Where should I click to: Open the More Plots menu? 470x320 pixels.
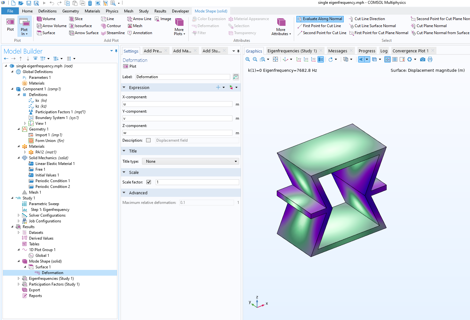(179, 26)
